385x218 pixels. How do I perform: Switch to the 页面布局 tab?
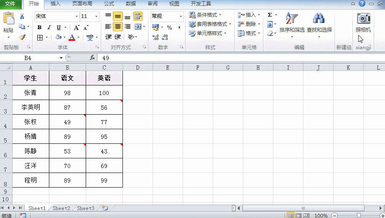[82, 3]
